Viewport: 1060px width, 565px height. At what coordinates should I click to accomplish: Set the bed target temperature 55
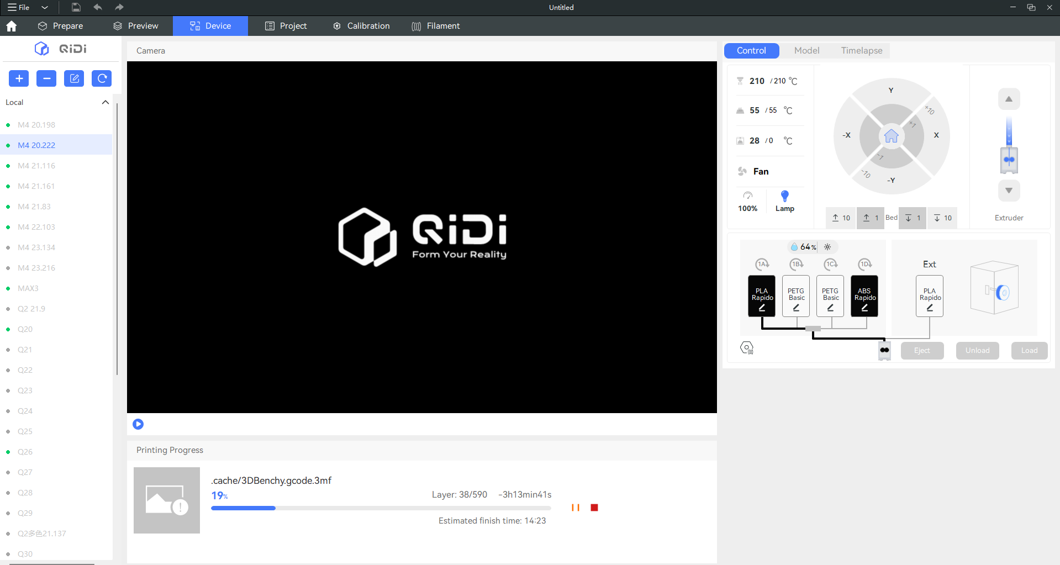tap(773, 110)
